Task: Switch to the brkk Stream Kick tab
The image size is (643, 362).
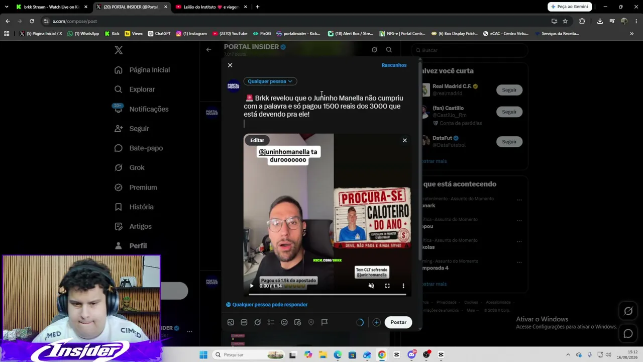Action: click(52, 7)
